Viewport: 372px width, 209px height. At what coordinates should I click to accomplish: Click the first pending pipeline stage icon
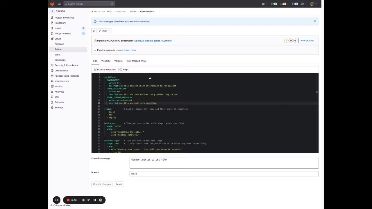(286, 41)
